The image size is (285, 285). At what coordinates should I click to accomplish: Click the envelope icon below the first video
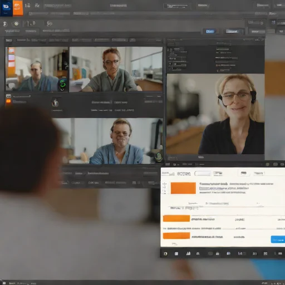click(8, 96)
